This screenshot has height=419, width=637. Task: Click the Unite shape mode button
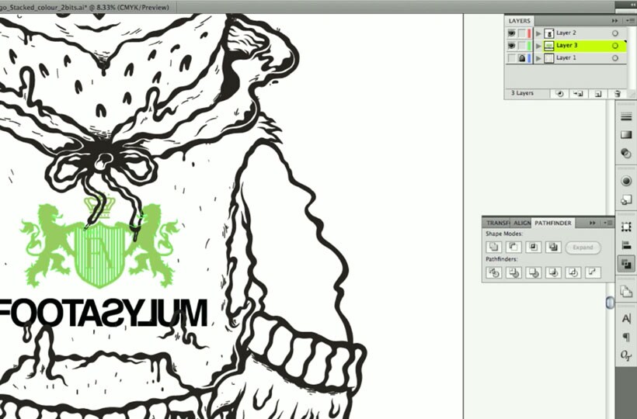point(494,247)
